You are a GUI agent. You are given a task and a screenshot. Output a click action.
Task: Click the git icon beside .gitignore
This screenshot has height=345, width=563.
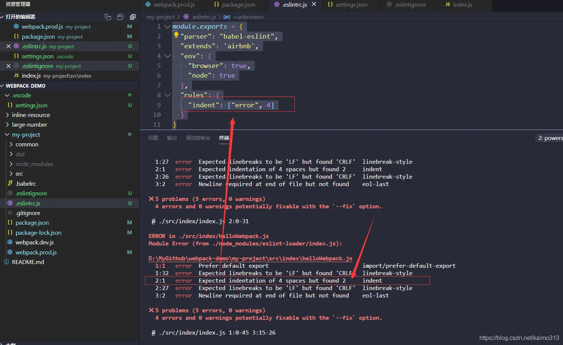click(x=10, y=213)
